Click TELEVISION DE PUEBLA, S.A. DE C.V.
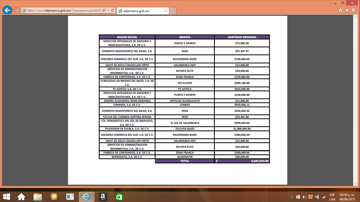This screenshot has height=202, width=360. [127, 129]
